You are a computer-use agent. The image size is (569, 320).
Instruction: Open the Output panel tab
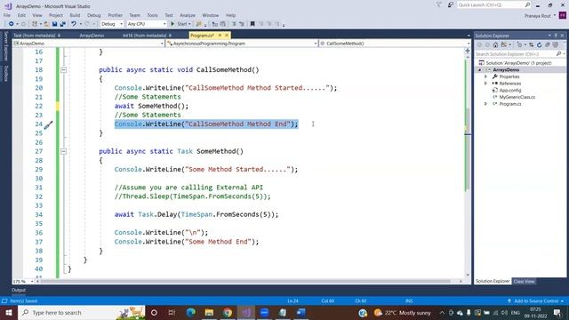click(x=19, y=290)
